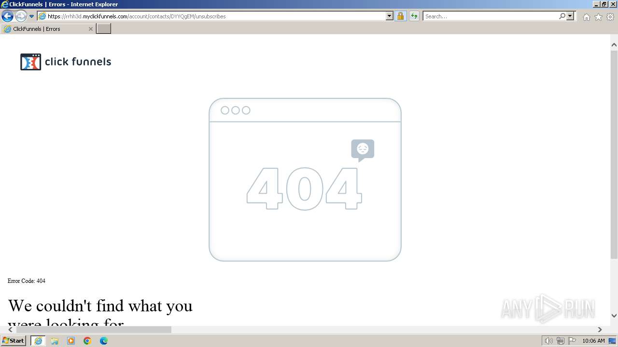
Task: Minimize the Internet Explorer window
Action: coord(596,4)
